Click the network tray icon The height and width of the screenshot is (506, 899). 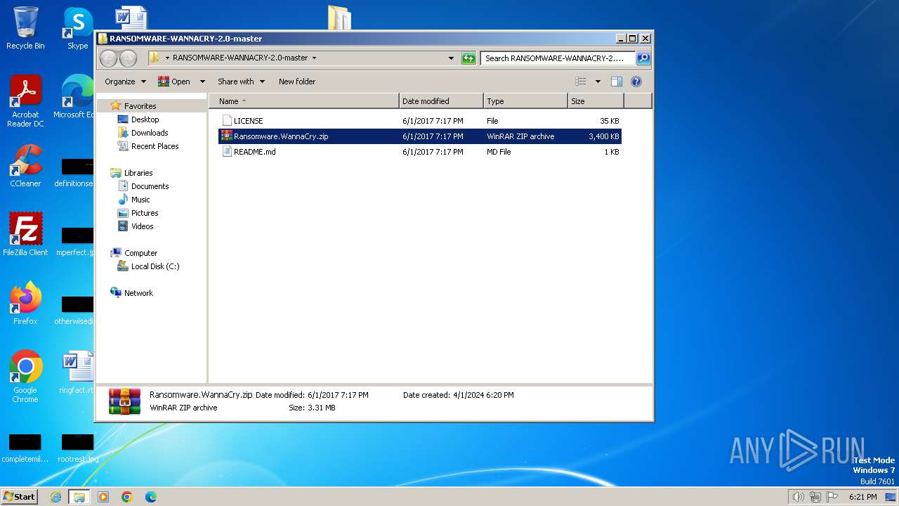tap(815, 497)
